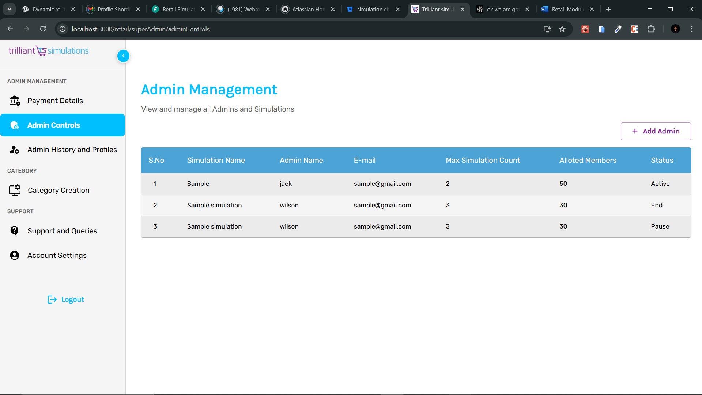Click the Logout link
702x395 pixels.
[x=72, y=300]
